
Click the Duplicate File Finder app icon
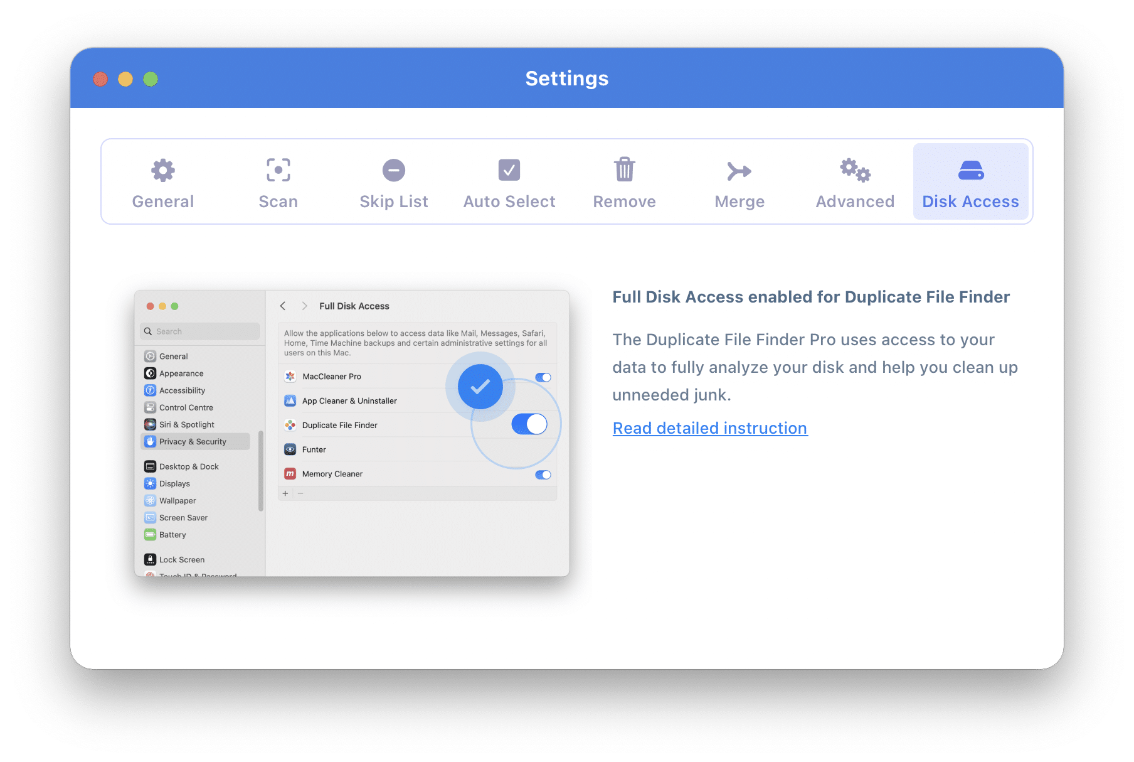pyautogui.click(x=290, y=425)
